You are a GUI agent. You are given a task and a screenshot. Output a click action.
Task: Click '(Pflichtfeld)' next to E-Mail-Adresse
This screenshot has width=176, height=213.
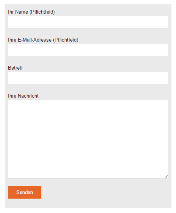tap(65, 40)
